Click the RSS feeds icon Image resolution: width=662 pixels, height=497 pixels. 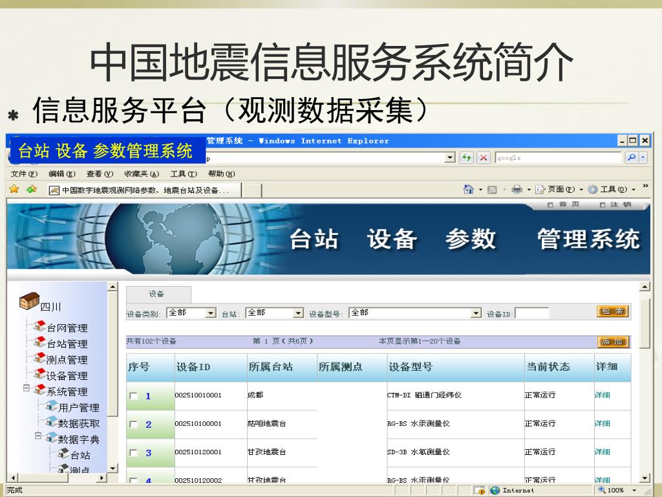(x=492, y=190)
